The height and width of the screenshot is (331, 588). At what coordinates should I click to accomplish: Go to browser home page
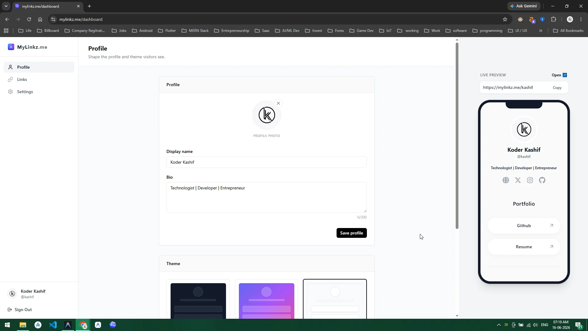click(x=40, y=19)
